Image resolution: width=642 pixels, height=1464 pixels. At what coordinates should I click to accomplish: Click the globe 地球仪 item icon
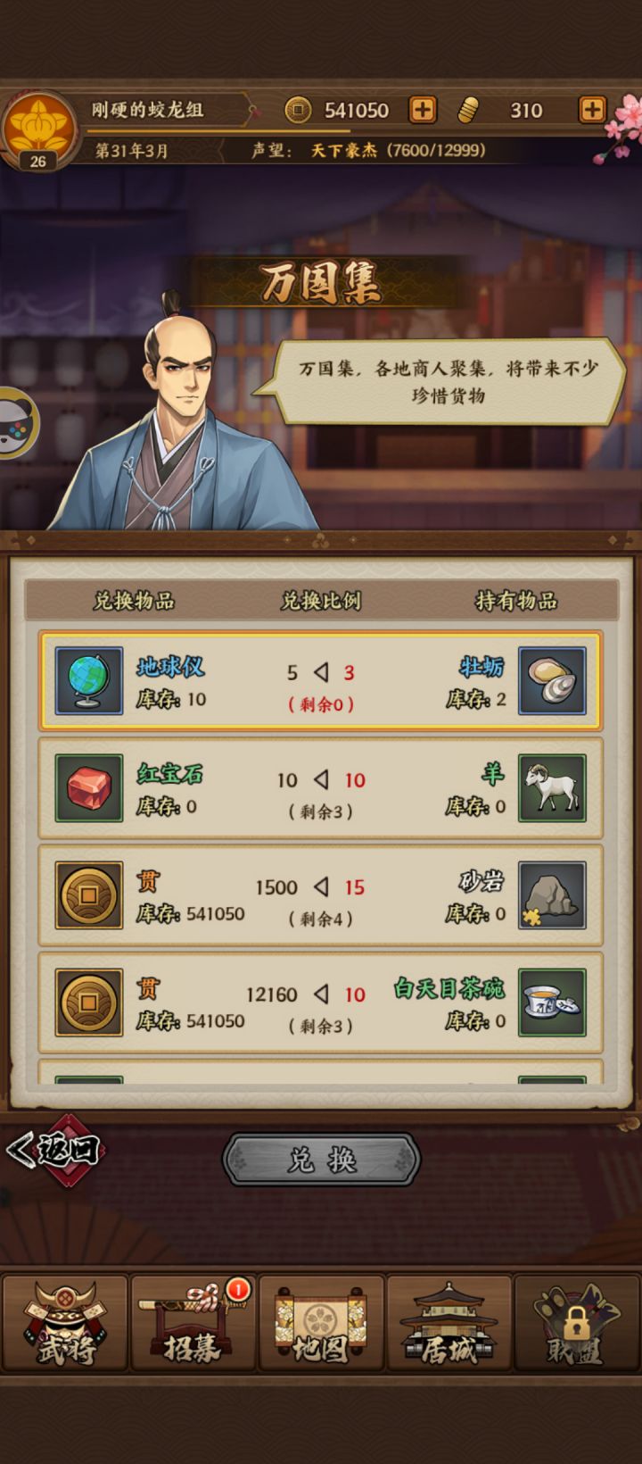pyautogui.click(x=89, y=681)
